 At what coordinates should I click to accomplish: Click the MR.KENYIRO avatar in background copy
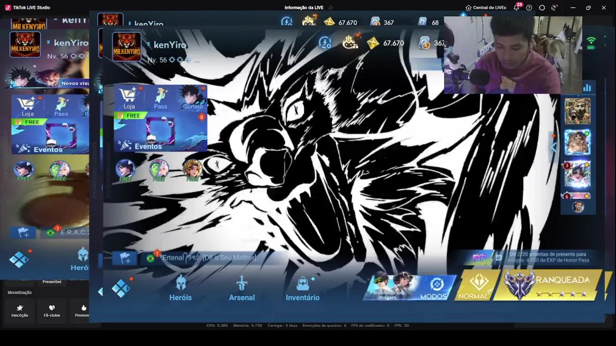[x=25, y=44]
